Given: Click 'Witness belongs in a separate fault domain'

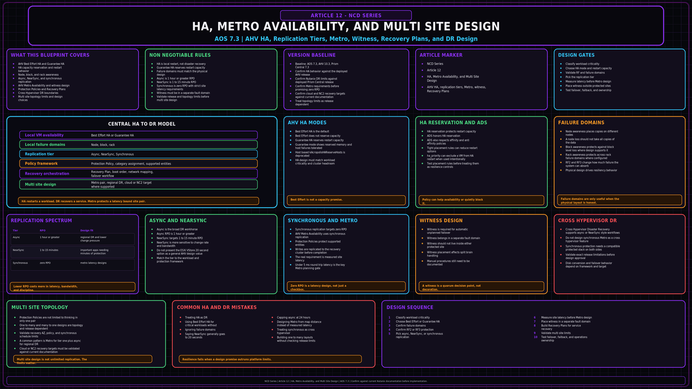Looking at the screenshot, I should pos(453,237).
